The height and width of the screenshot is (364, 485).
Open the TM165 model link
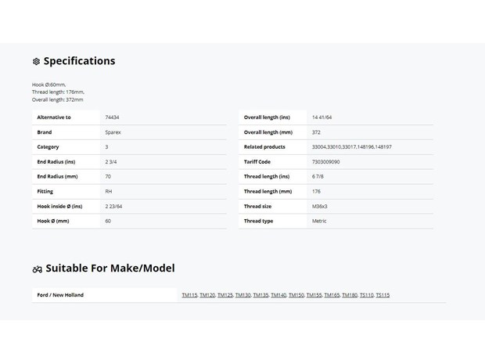coord(332,295)
